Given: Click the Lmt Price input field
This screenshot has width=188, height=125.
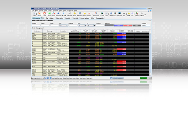Looking at the screenshot, I should [100, 25].
